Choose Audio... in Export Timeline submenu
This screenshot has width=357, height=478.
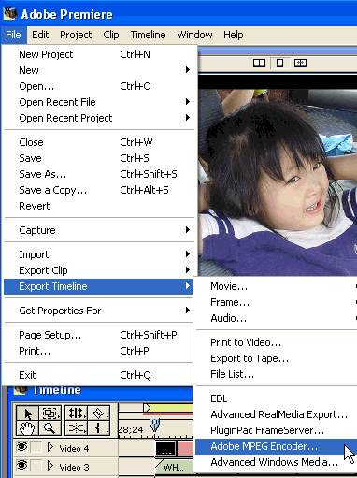tap(276, 318)
